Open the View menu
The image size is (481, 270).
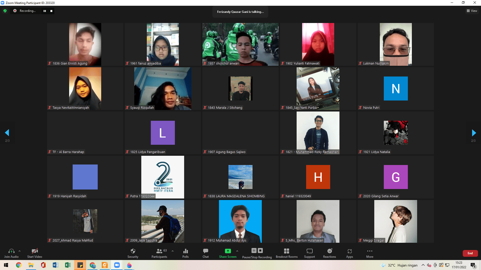pyautogui.click(x=472, y=11)
